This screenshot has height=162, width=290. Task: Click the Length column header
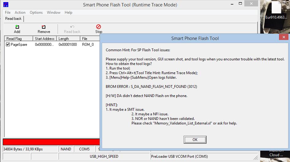coord(68,39)
